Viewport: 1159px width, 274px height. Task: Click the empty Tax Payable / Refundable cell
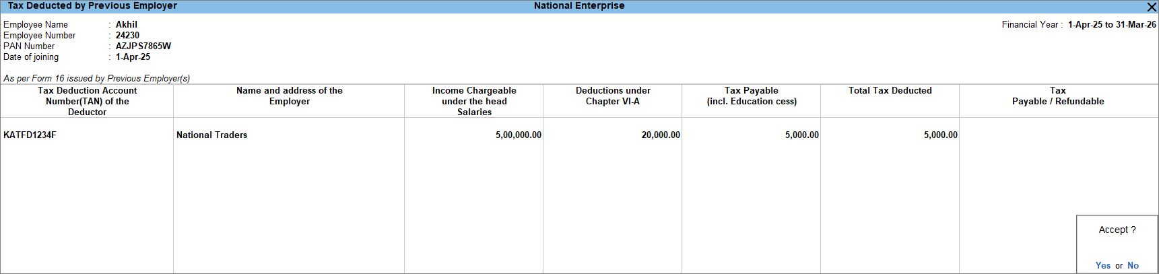(x=1058, y=135)
